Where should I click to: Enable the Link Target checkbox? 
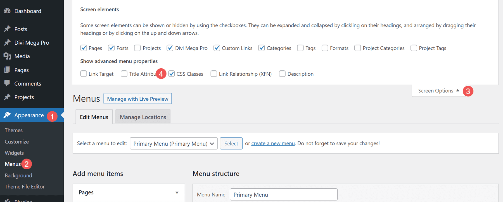click(84, 74)
